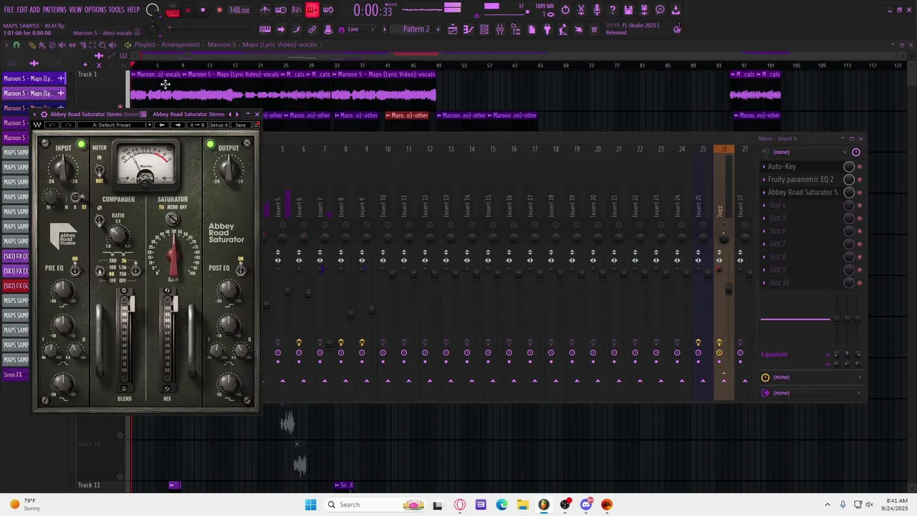Click the INPUT level knob
The width and height of the screenshot is (917, 516).
(x=64, y=170)
